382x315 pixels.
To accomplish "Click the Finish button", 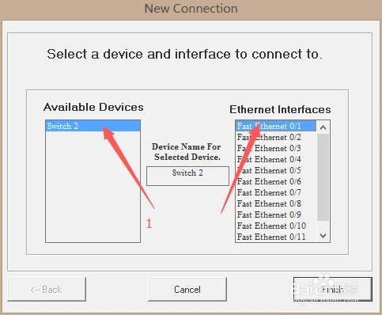I will pyautogui.click(x=333, y=289).
